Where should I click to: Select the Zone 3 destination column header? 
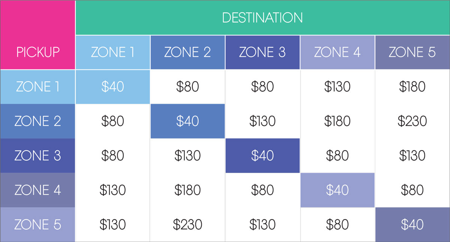262,53
